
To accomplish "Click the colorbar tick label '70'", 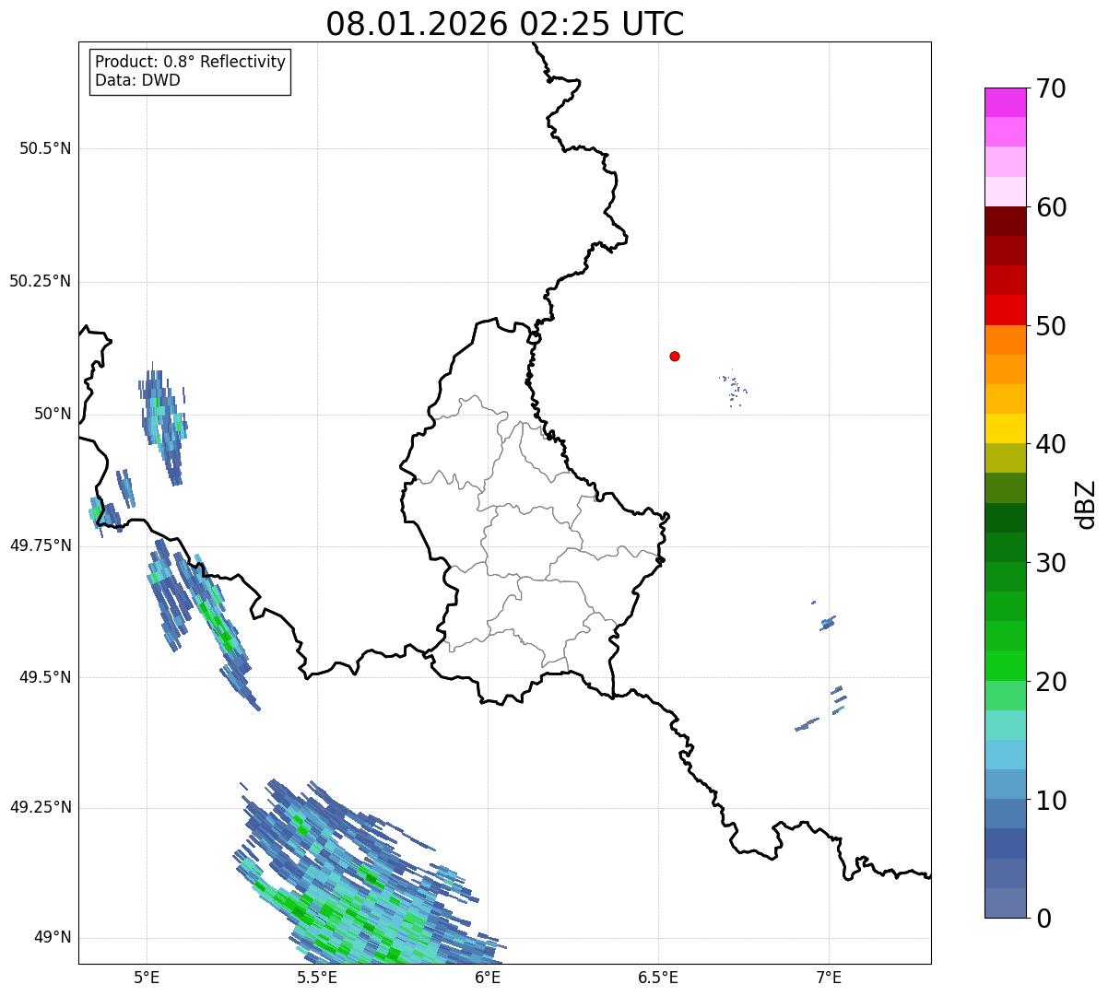I will (x=1052, y=88).
